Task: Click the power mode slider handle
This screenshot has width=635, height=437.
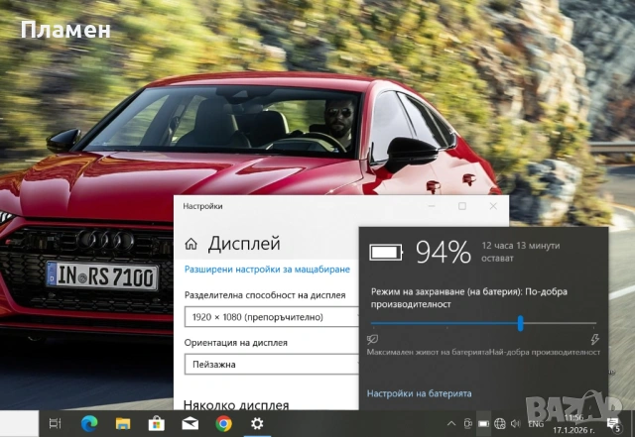Action: pos(520,323)
